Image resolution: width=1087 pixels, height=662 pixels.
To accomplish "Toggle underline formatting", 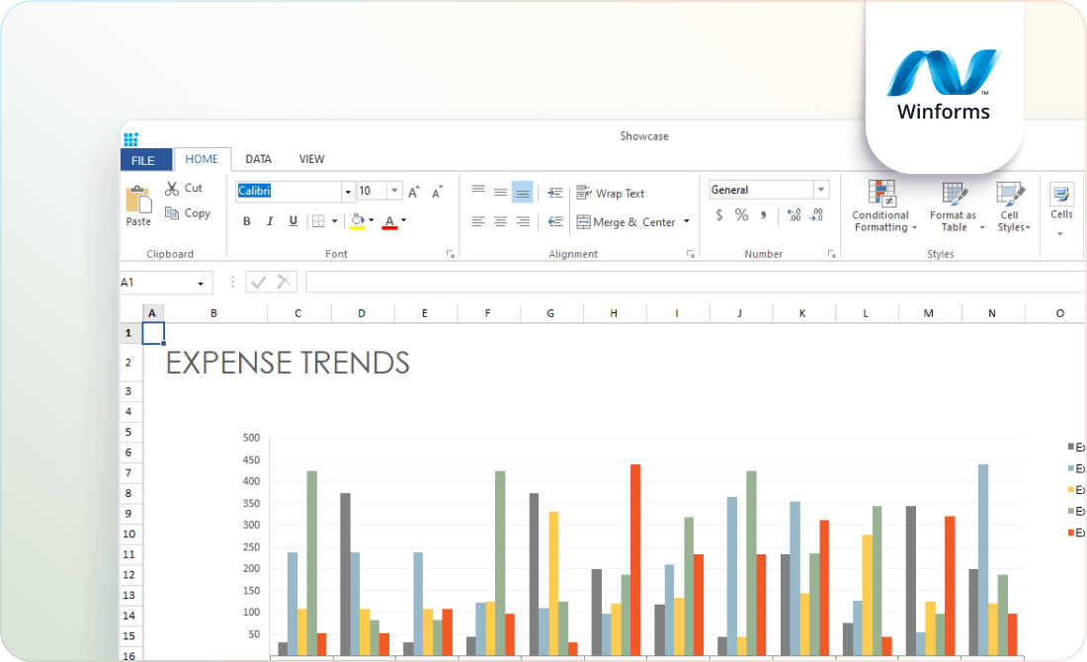I will pyautogui.click(x=292, y=221).
